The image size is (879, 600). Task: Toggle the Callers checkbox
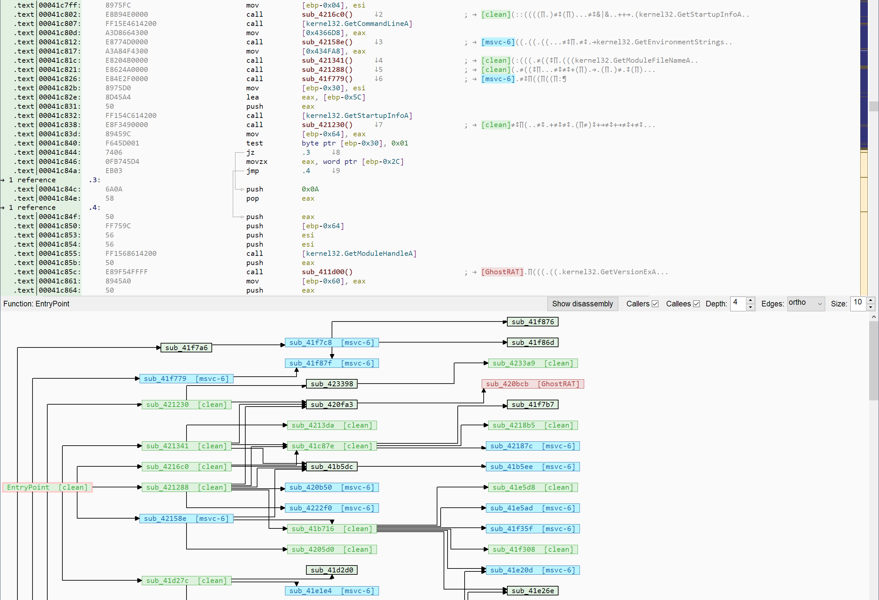coord(655,304)
